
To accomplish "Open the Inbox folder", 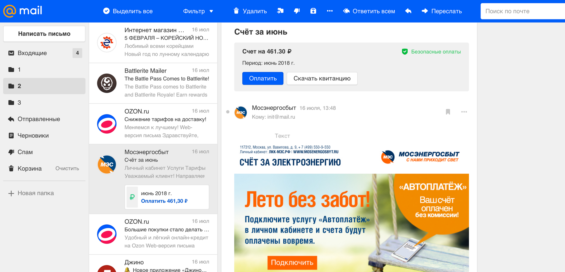I will tap(44, 53).
